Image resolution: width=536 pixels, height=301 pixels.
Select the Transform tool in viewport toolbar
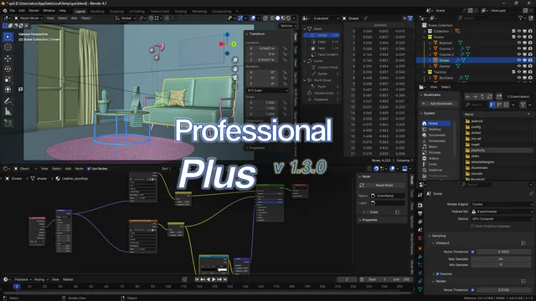click(8, 89)
